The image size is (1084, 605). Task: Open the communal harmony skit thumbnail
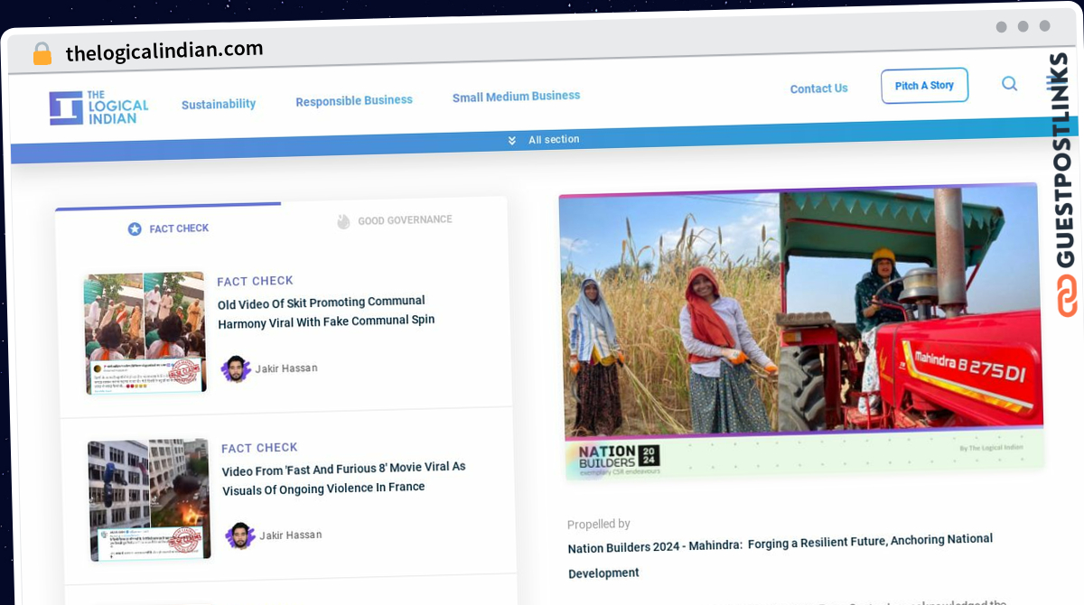145,333
